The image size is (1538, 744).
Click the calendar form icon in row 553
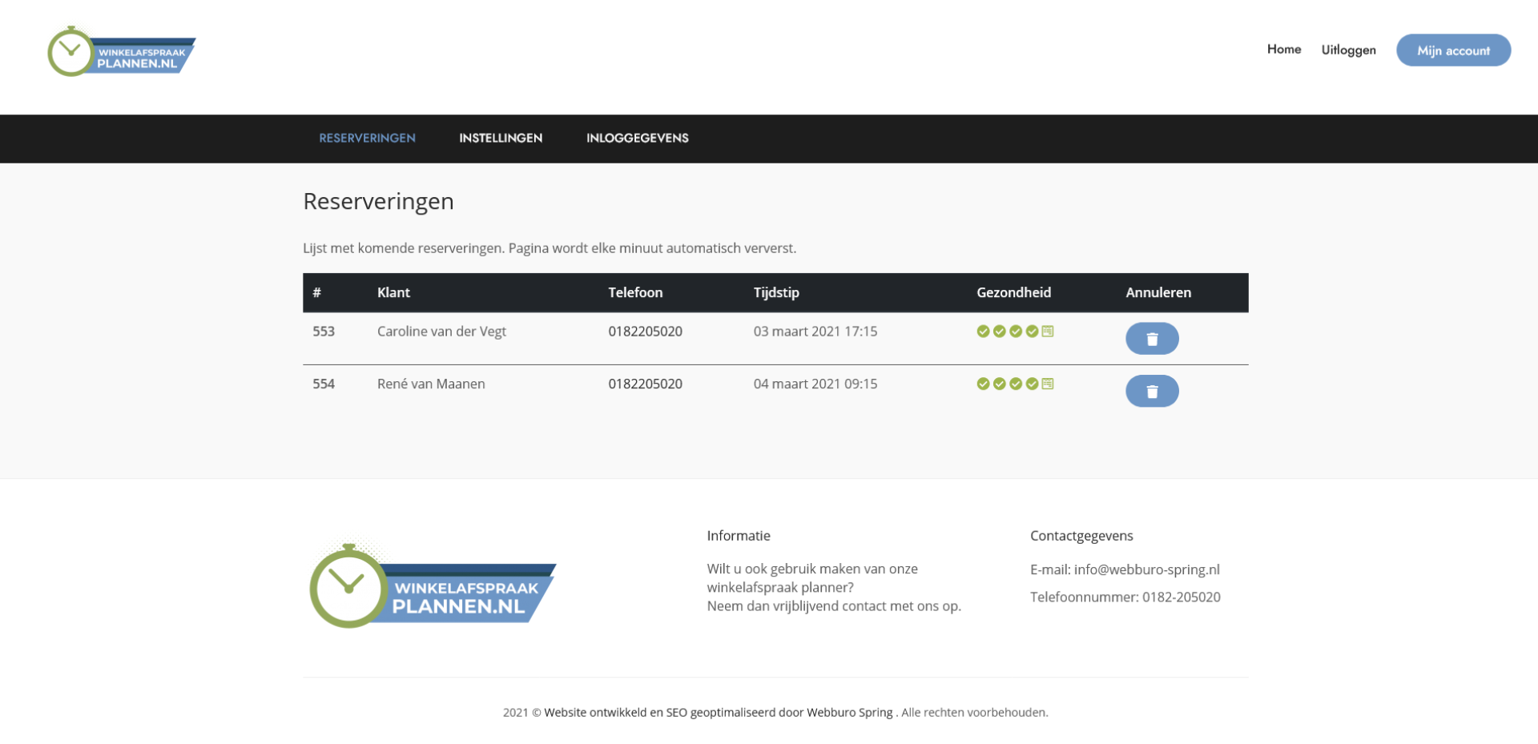pos(1048,332)
